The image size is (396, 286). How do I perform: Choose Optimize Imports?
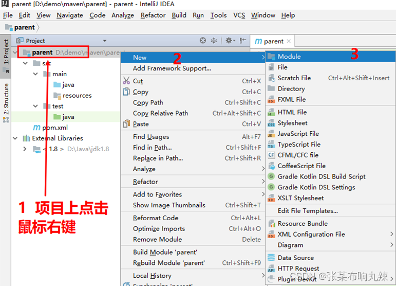click(x=193, y=228)
